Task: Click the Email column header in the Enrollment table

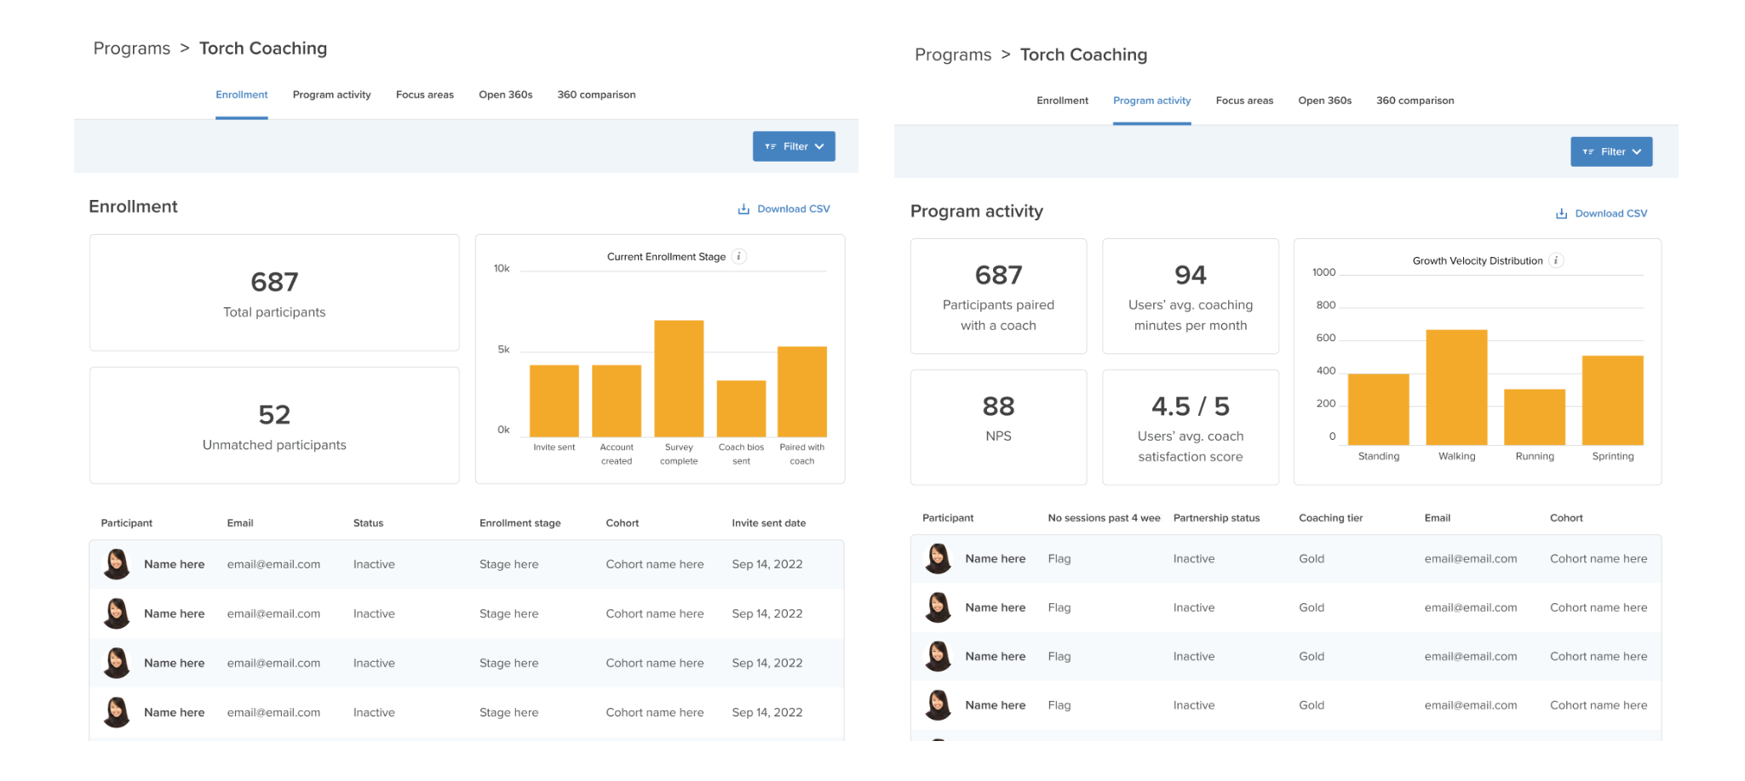Action: tap(240, 523)
